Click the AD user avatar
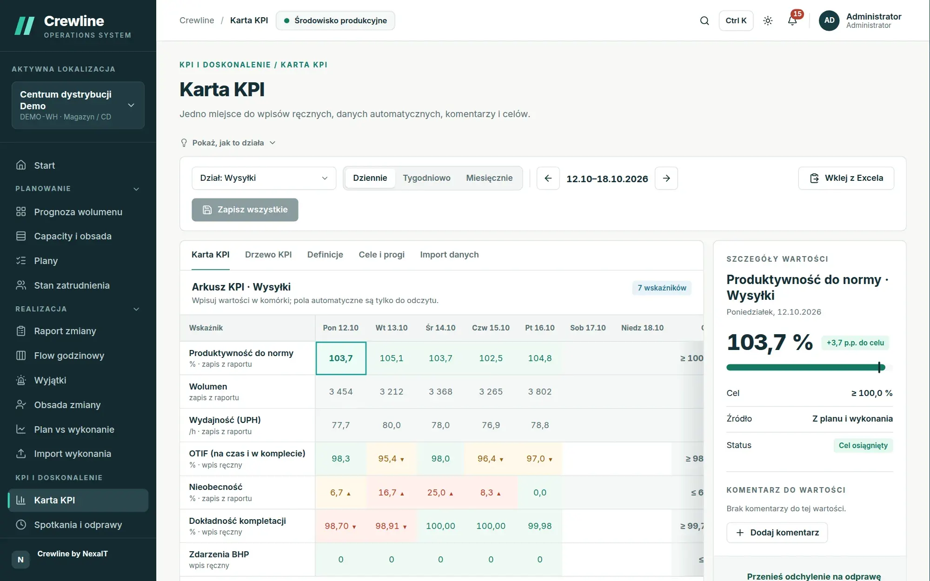The width and height of the screenshot is (930, 581). pyautogui.click(x=829, y=20)
